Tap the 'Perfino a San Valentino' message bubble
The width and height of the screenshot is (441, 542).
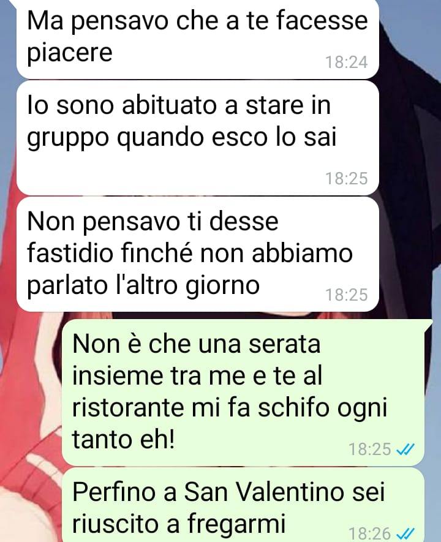(243, 505)
